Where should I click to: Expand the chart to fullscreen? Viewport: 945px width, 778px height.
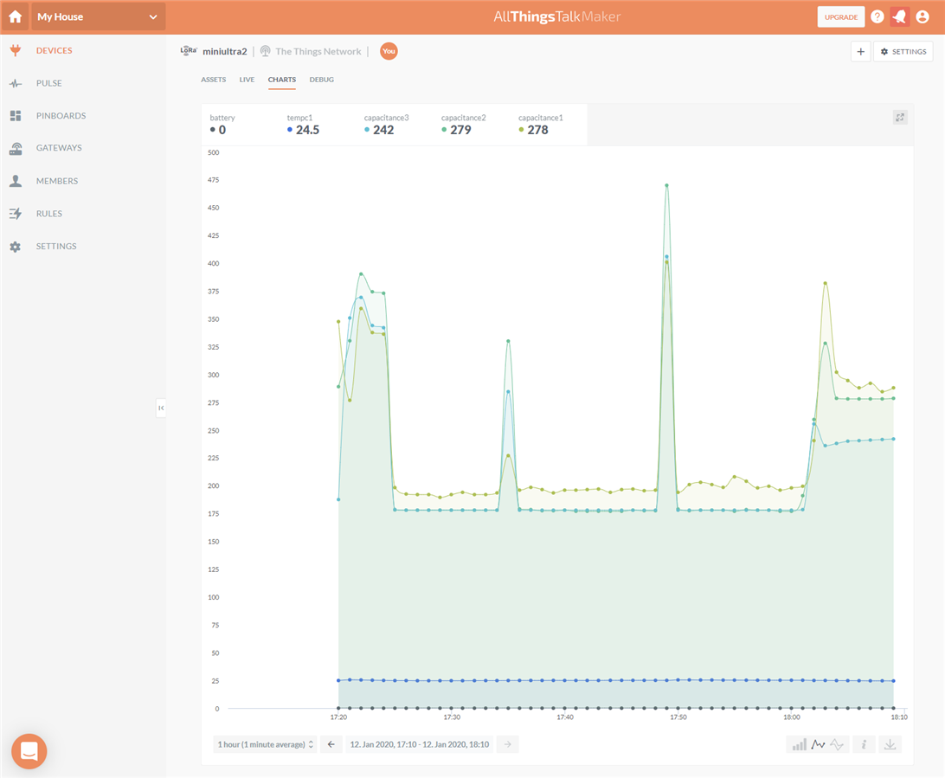coord(900,118)
